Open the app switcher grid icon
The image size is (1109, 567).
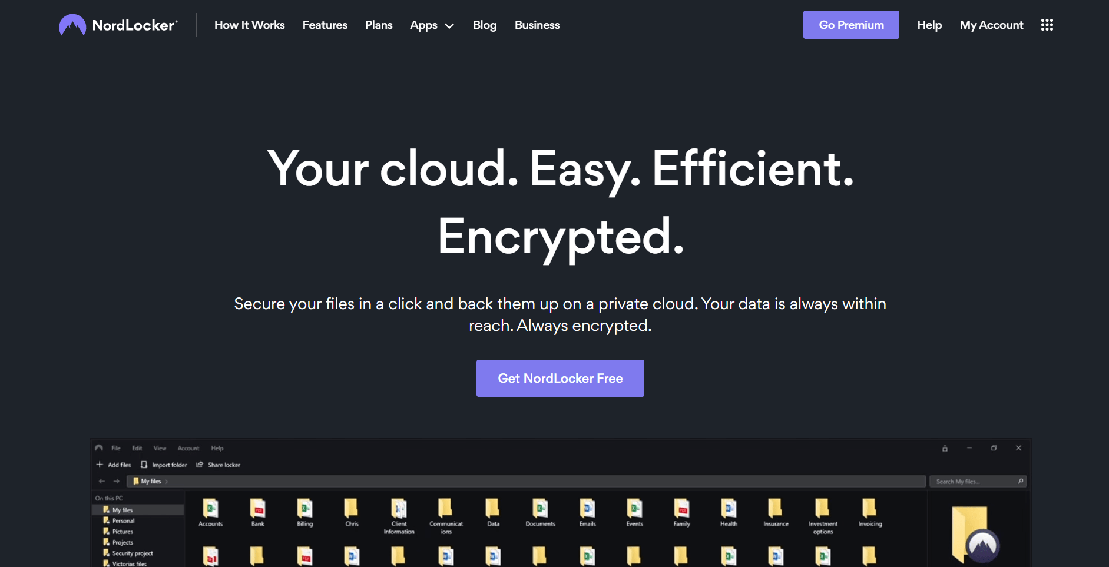click(1047, 25)
